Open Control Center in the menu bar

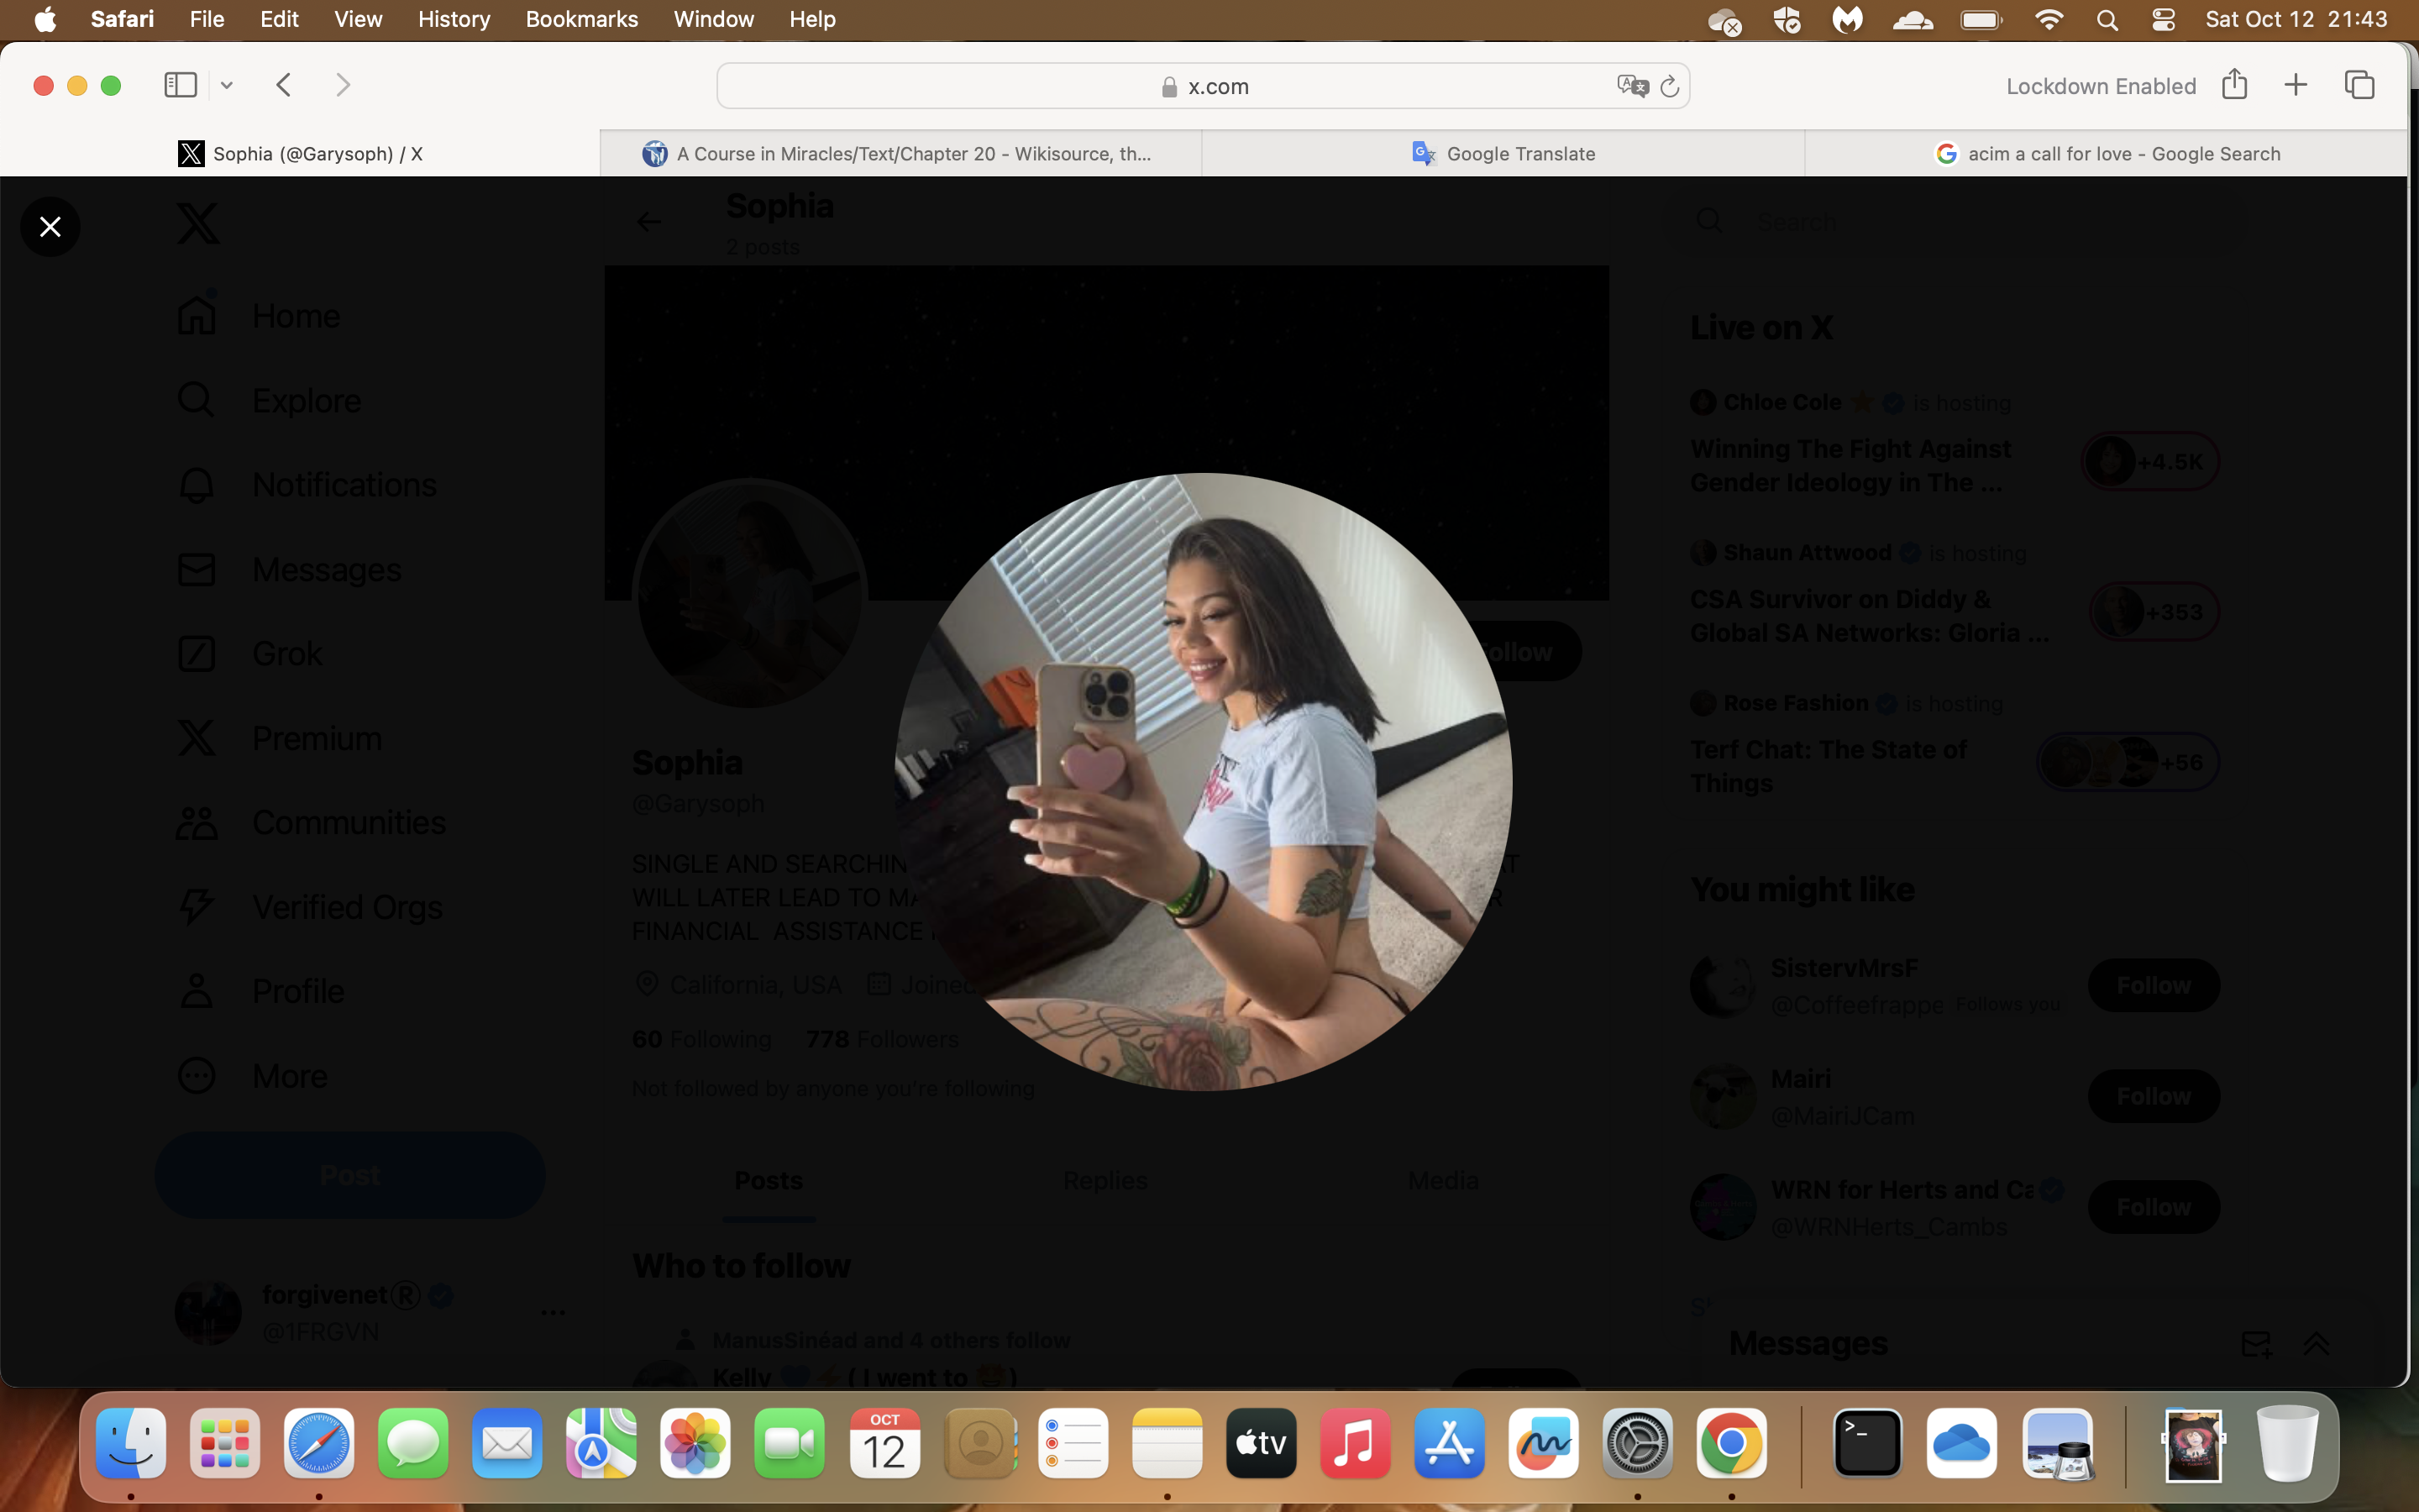point(2163,20)
